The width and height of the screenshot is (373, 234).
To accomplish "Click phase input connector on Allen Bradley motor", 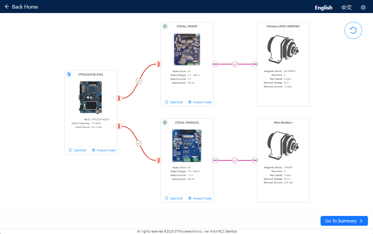I will [255, 160].
